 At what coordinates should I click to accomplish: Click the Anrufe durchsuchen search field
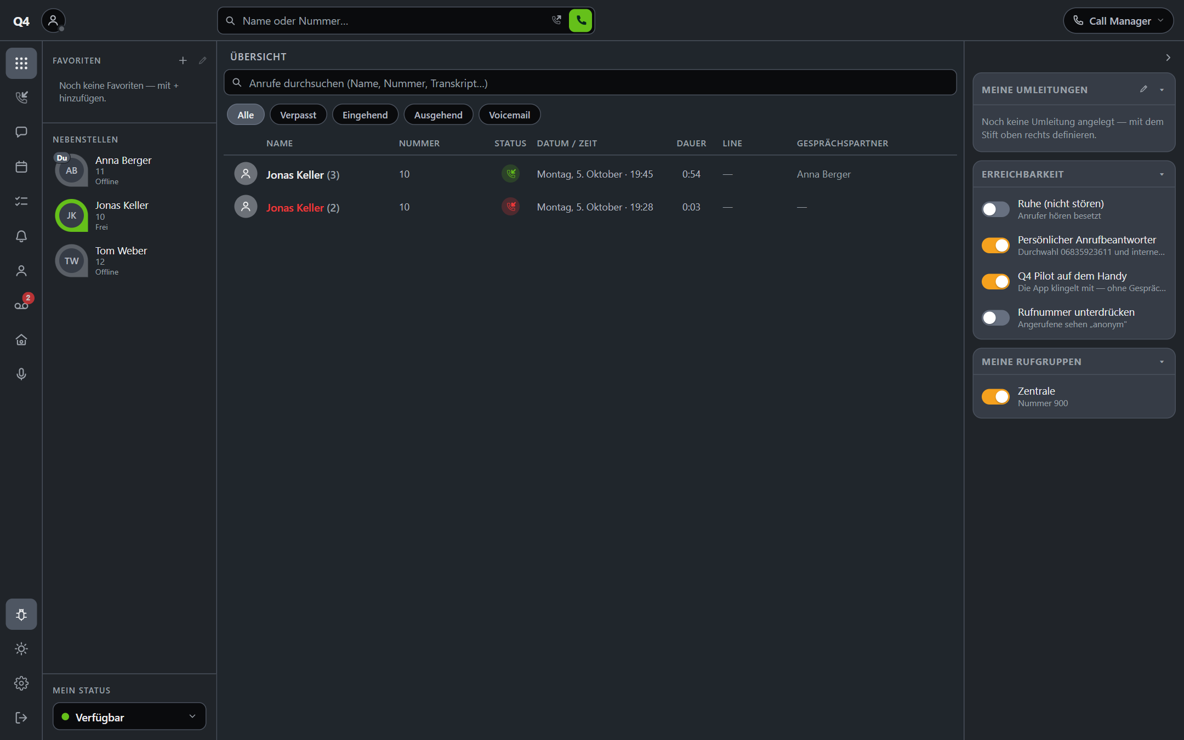pos(590,83)
